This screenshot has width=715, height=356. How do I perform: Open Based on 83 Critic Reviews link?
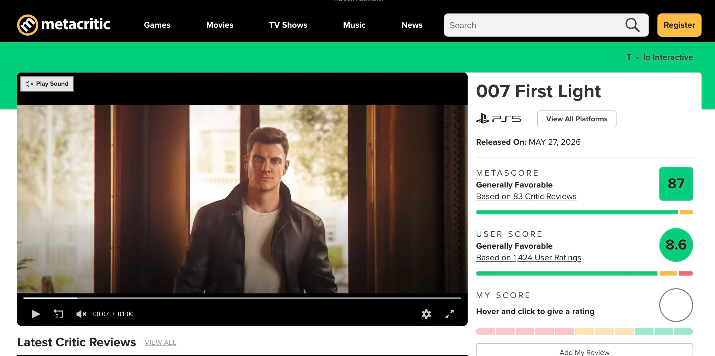click(x=526, y=196)
